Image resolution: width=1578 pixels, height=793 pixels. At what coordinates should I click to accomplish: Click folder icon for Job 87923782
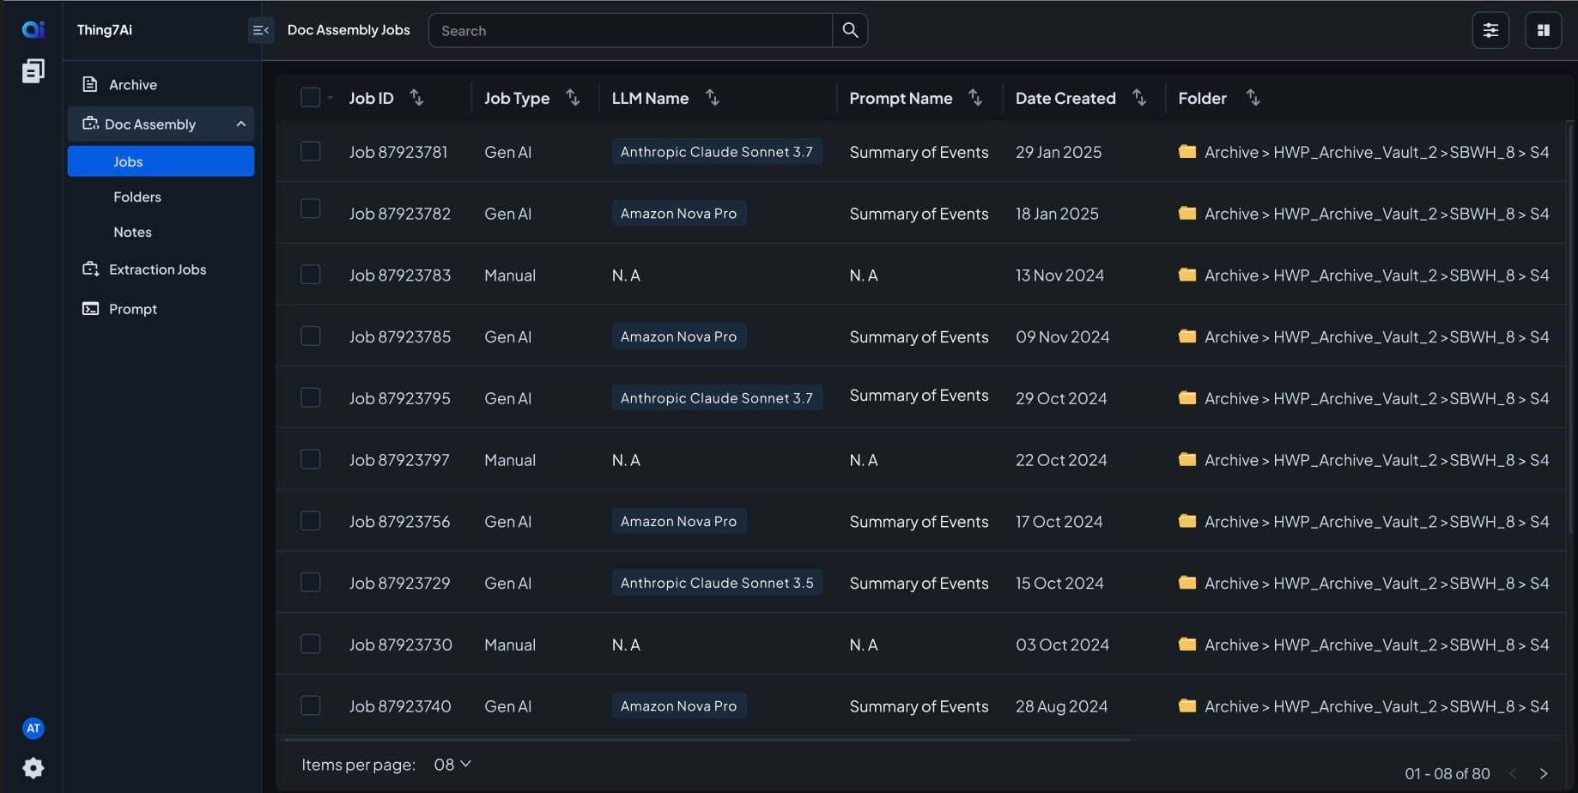click(1187, 213)
